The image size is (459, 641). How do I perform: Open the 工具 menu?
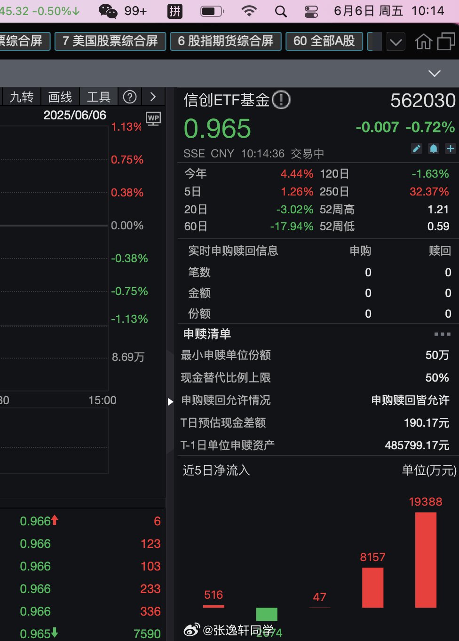pos(98,97)
